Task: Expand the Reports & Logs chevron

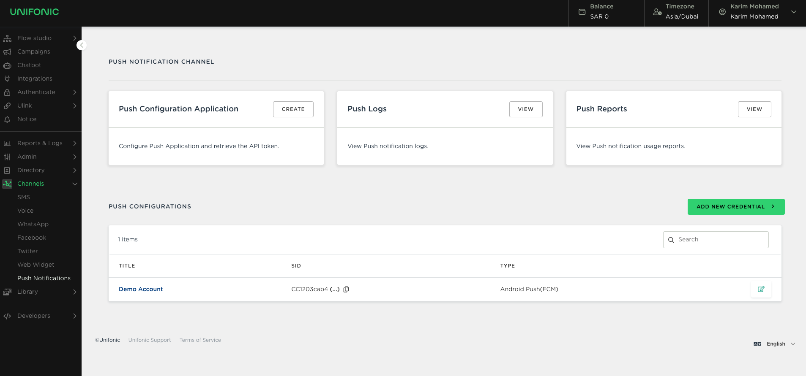Action: point(75,143)
